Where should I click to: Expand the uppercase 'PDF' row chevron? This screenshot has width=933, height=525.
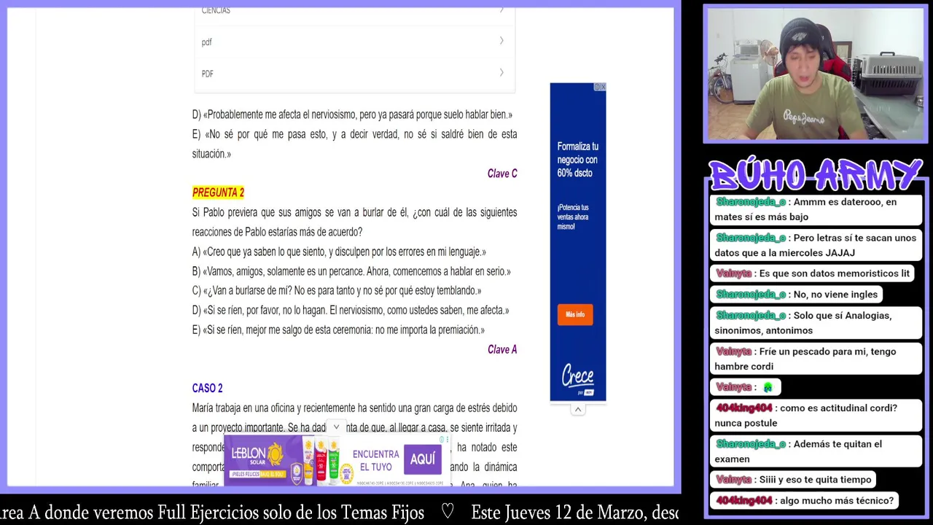tap(501, 72)
